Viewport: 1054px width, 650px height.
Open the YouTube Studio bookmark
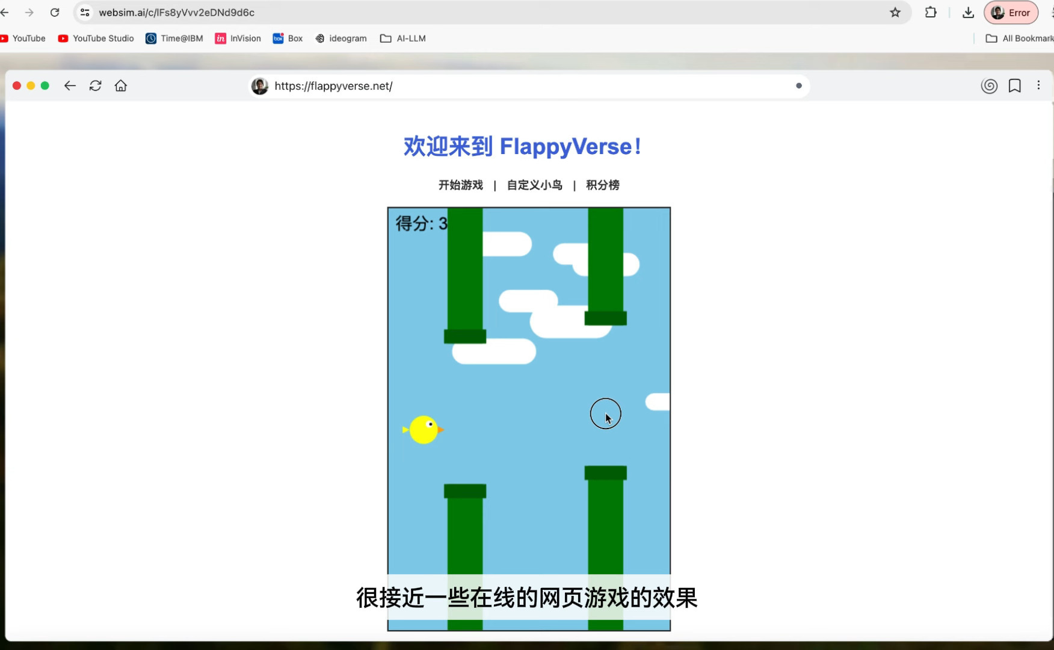(96, 39)
